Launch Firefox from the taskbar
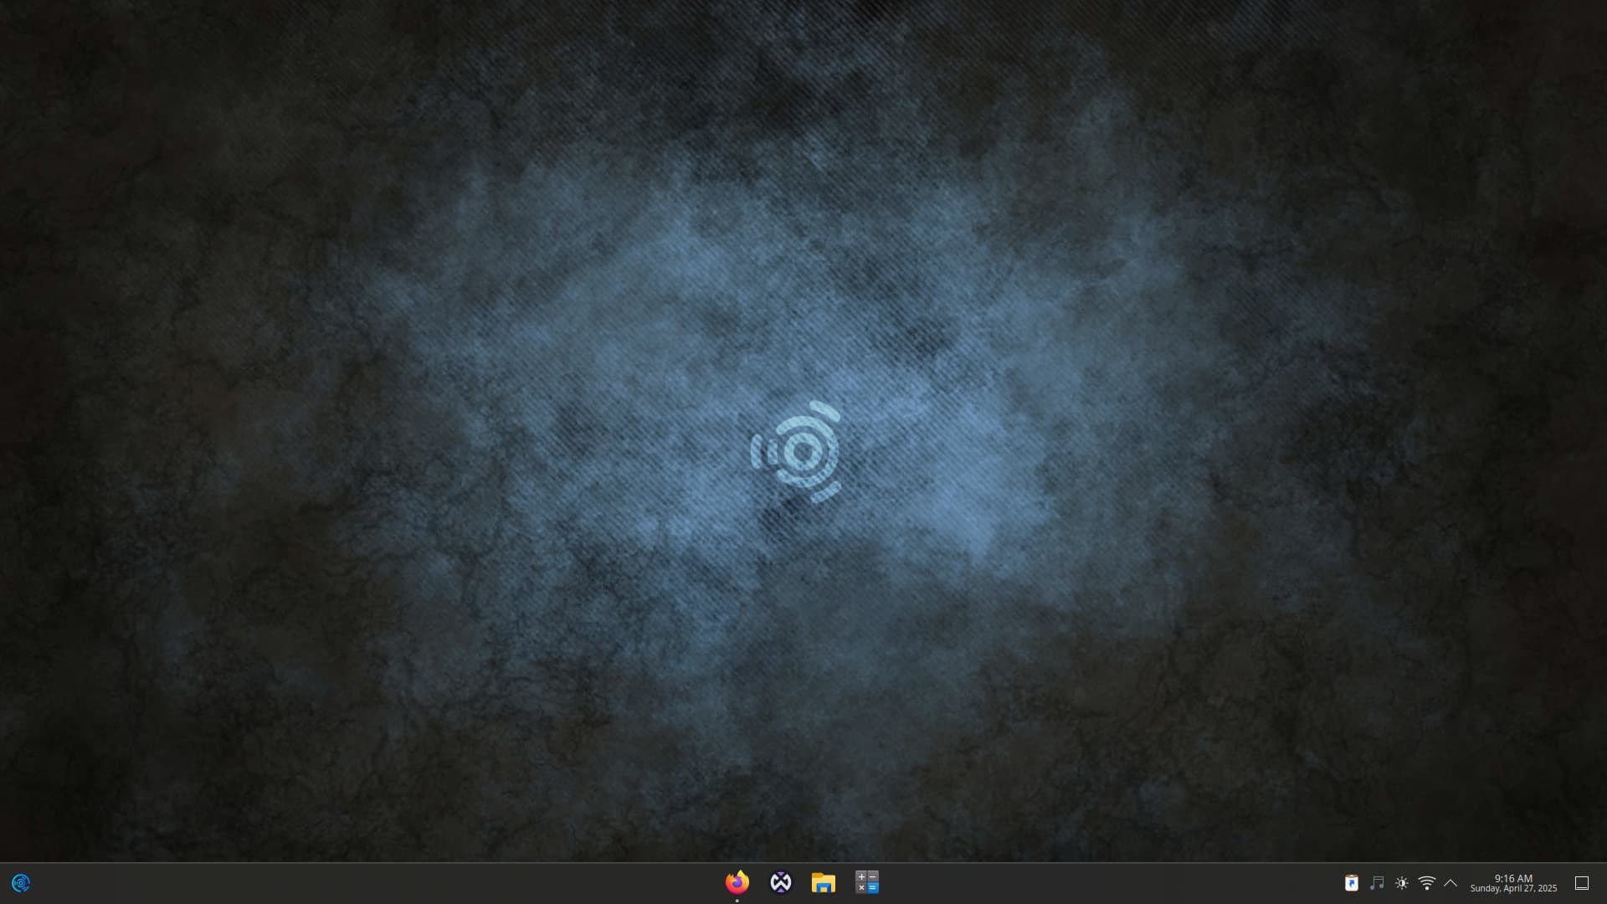Viewport: 1607px width, 904px height. (737, 882)
